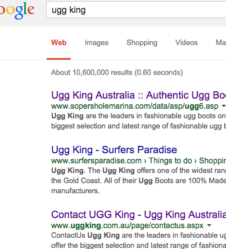Click the www.sopersholemarina.com/data/asp/ugg6.asp URL text
This screenshot has width=226, height=249.
coord(134,106)
